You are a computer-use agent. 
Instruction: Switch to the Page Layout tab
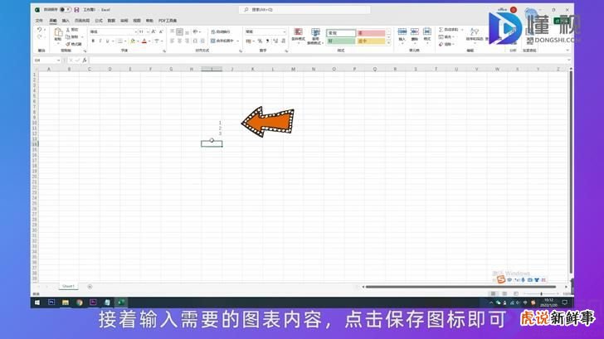tap(81, 21)
